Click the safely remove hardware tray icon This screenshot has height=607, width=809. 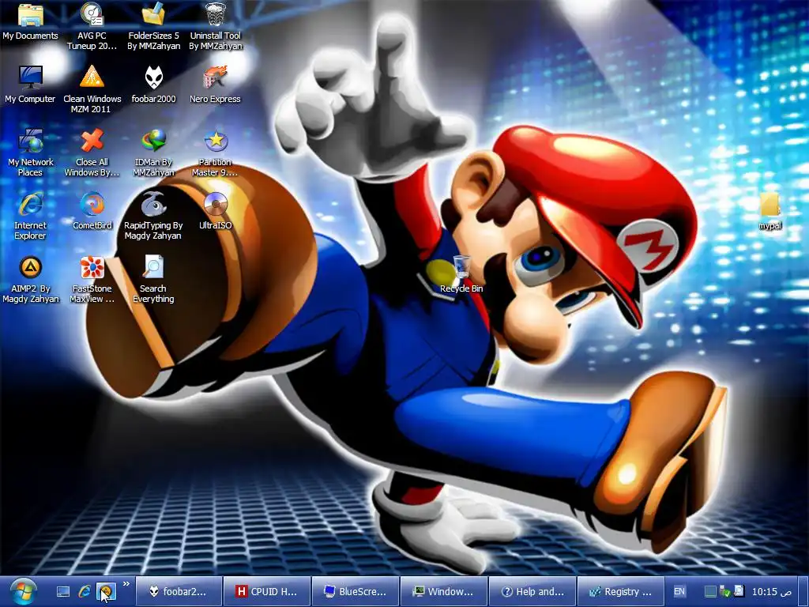[724, 591]
